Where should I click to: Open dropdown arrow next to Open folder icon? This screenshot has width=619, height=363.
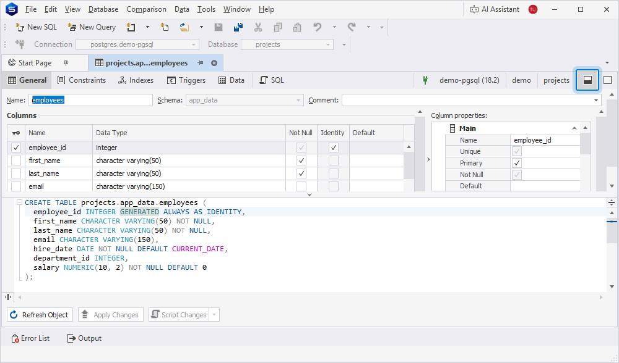point(201,27)
